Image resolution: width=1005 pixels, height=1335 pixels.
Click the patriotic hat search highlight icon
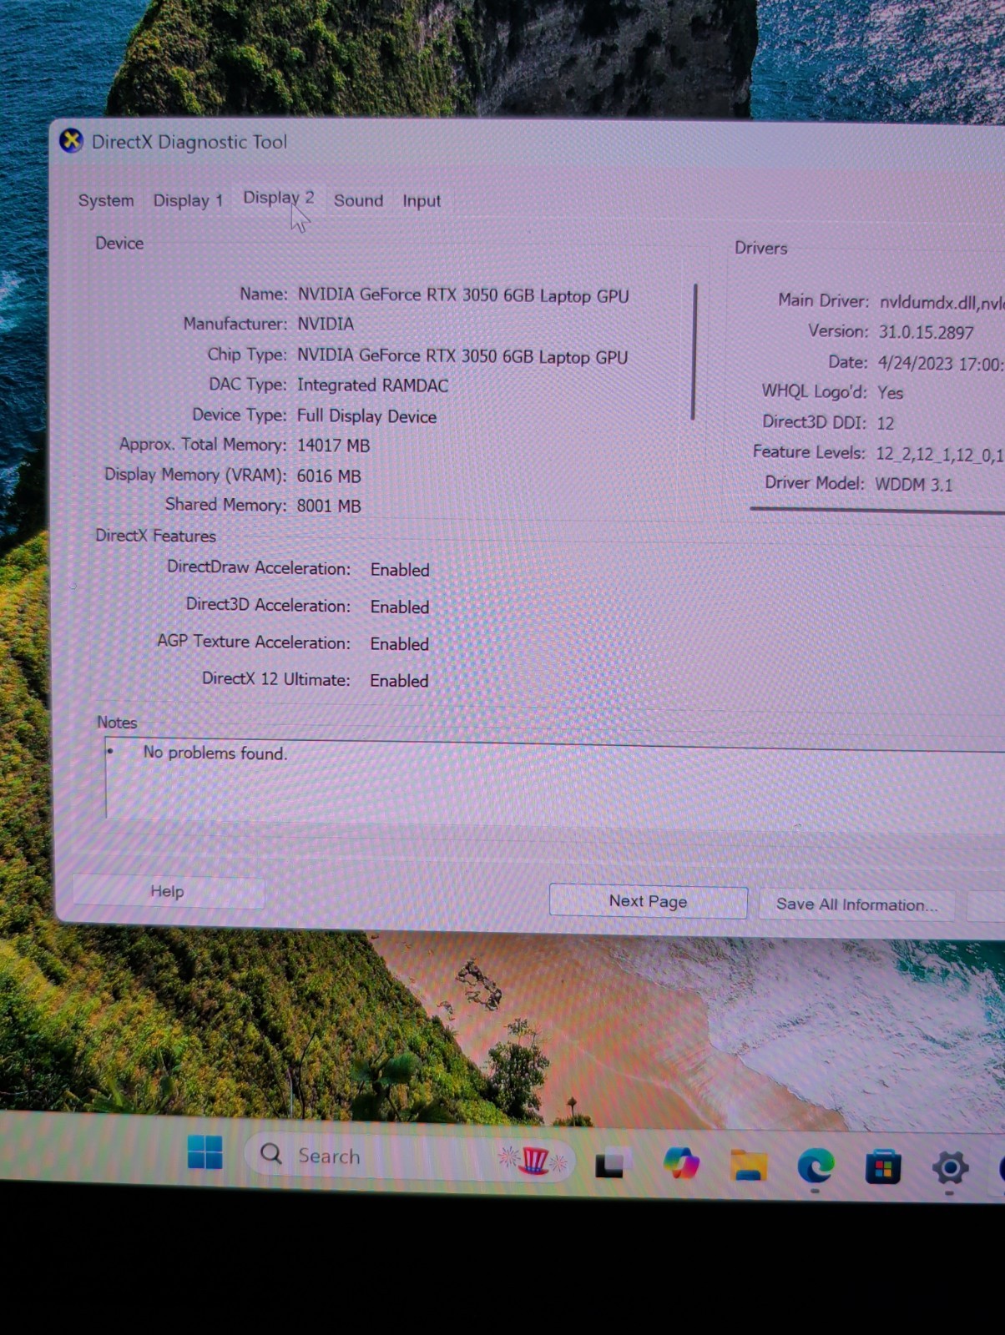pyautogui.click(x=533, y=1160)
